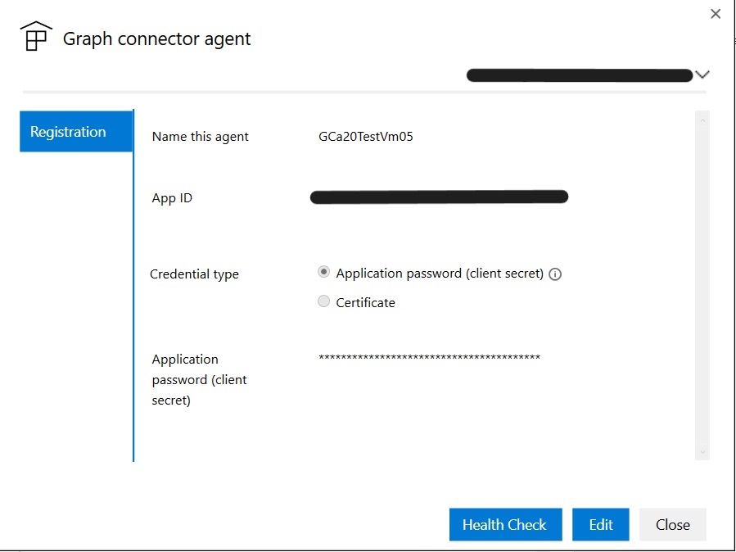The image size is (736, 552).
Task: Select the Certificate credential type
Action: 323,301
